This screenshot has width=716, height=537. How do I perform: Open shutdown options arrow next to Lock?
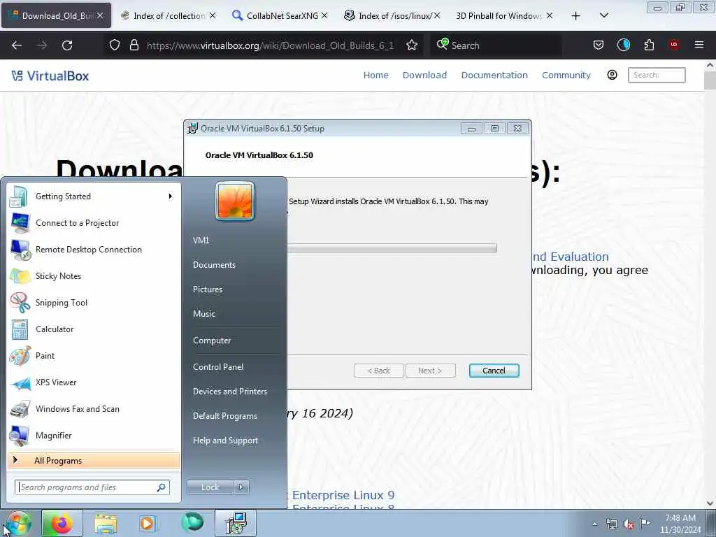point(241,487)
